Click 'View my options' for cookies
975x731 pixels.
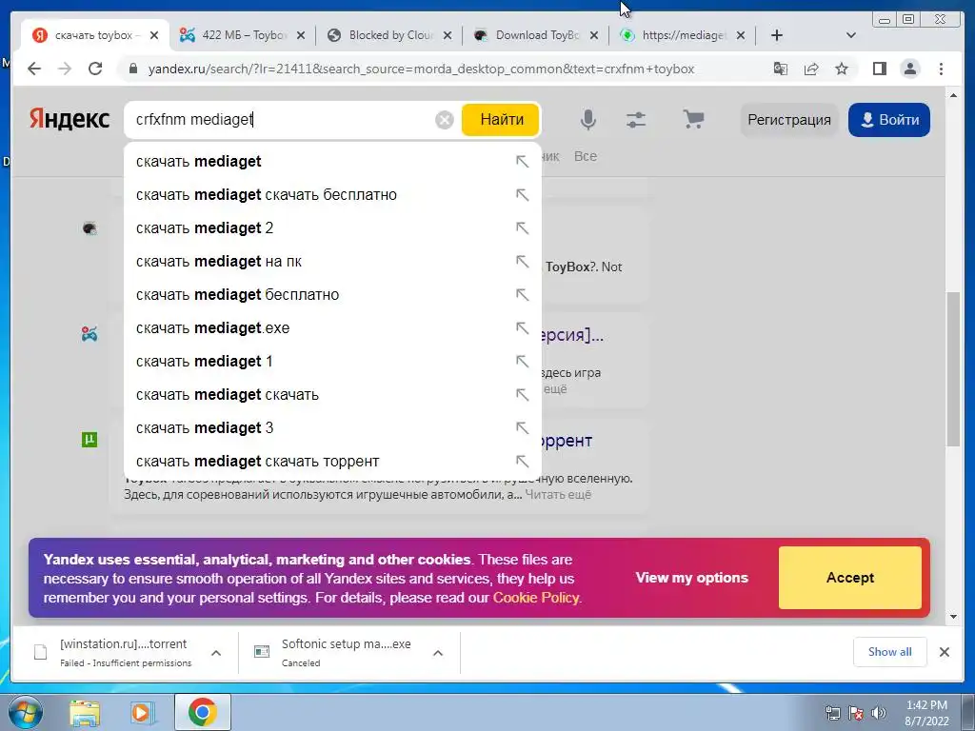(x=691, y=578)
